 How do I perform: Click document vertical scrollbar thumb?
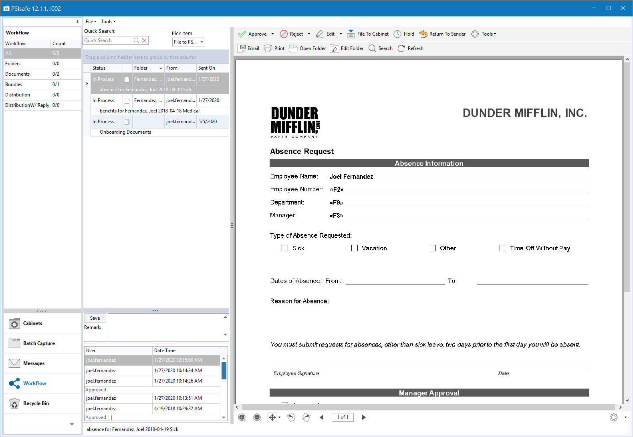tap(627, 178)
